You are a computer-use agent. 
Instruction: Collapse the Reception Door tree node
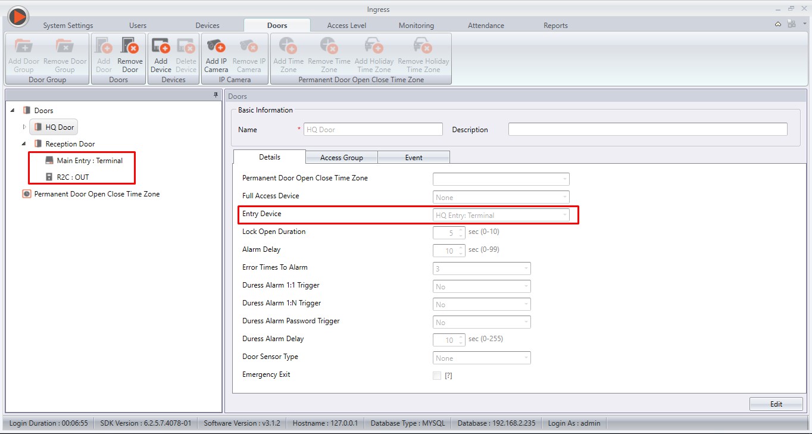(24, 143)
